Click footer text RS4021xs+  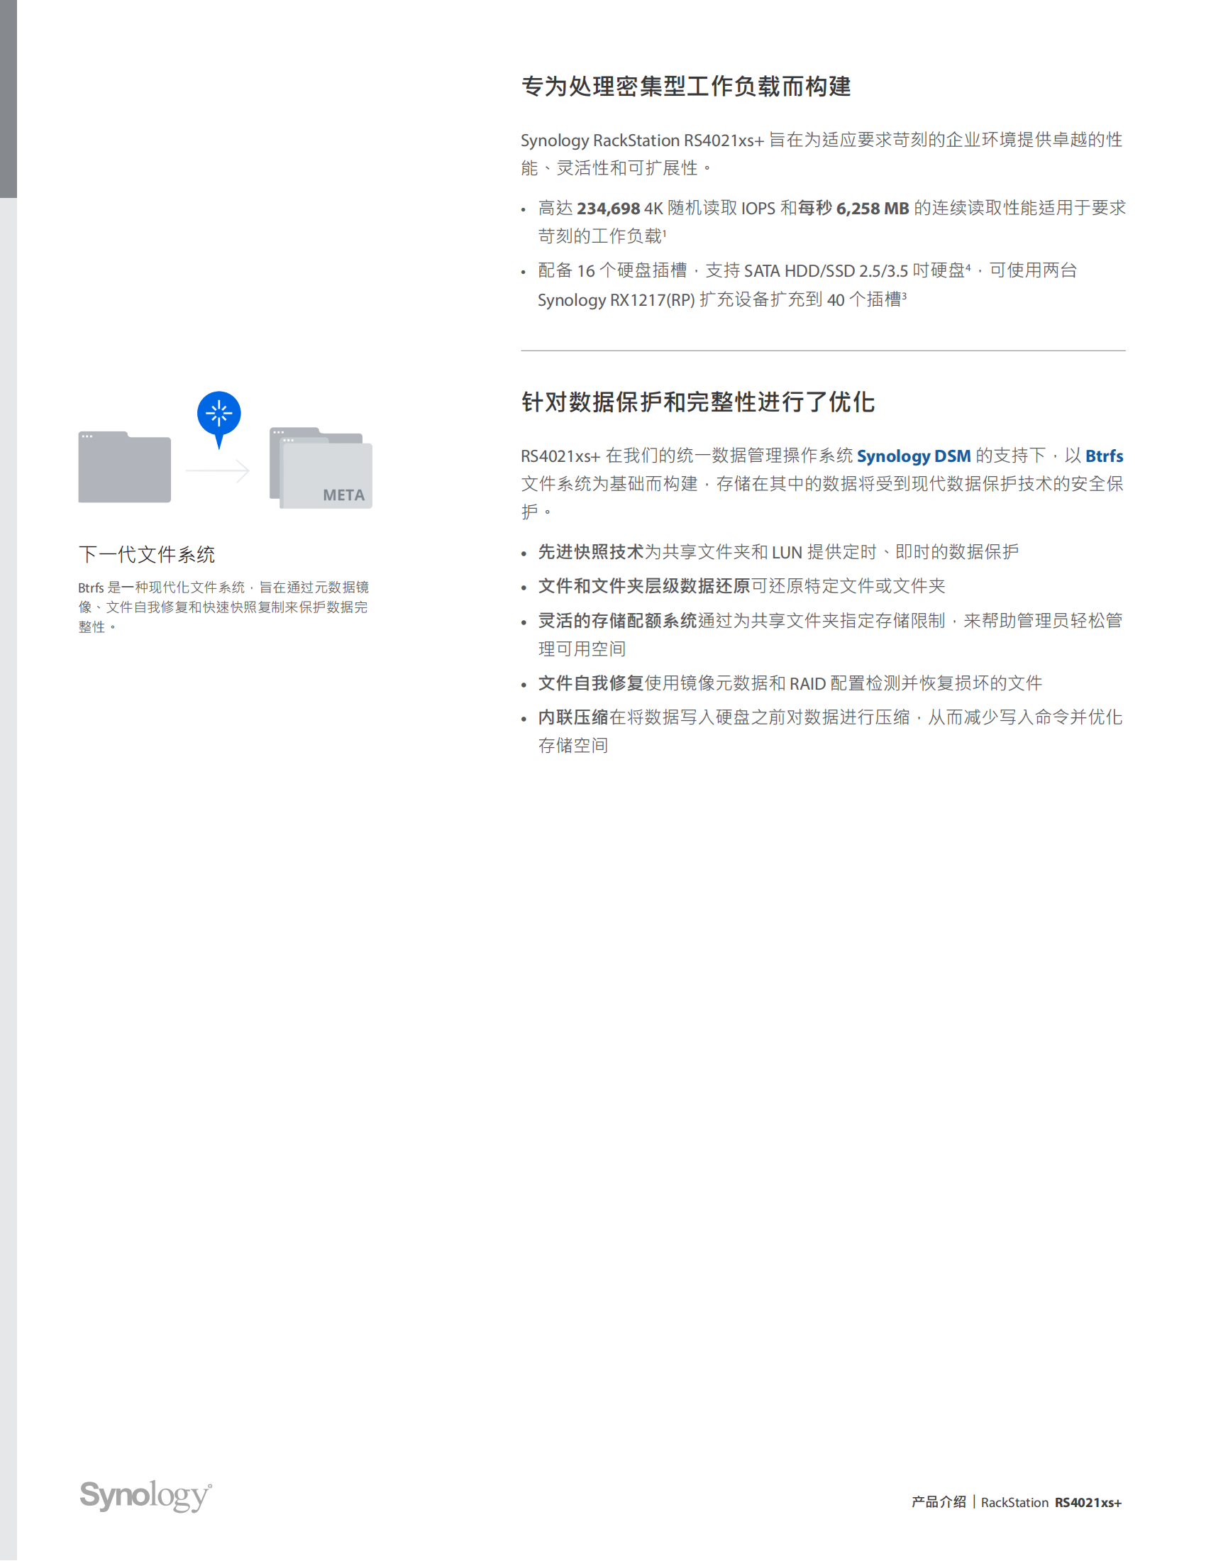click(1088, 1502)
